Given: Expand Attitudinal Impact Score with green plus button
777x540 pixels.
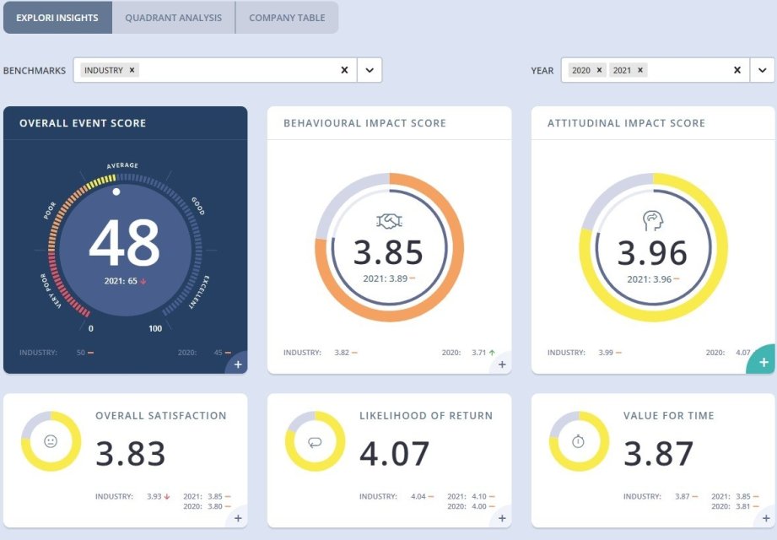Looking at the screenshot, I should click(764, 362).
